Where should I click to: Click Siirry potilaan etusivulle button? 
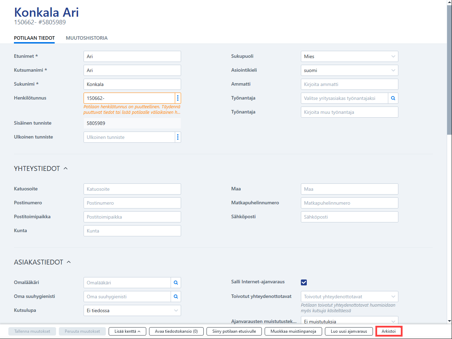tap(234, 331)
